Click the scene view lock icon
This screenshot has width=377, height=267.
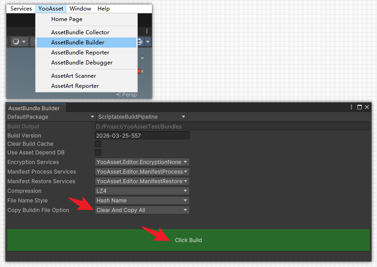coord(142,57)
